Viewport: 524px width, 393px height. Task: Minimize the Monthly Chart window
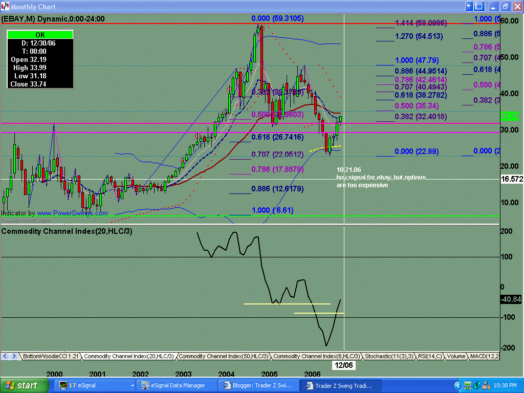pos(493,6)
